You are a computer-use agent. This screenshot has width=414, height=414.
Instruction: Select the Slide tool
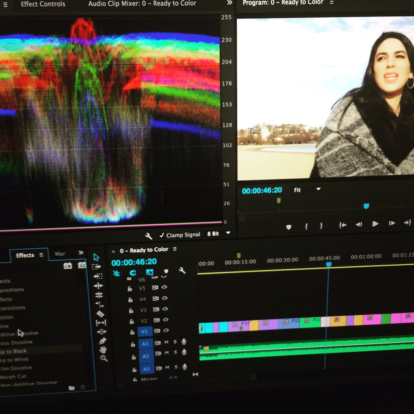click(x=101, y=332)
